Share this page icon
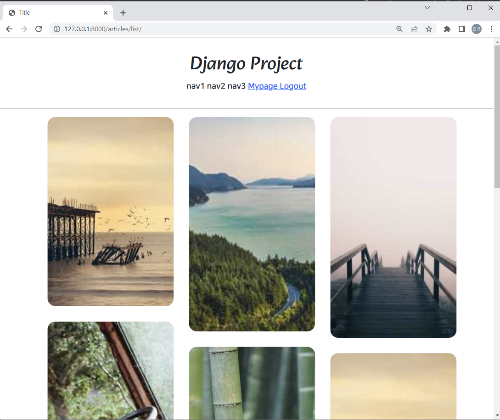This screenshot has height=420, width=500. [414, 29]
